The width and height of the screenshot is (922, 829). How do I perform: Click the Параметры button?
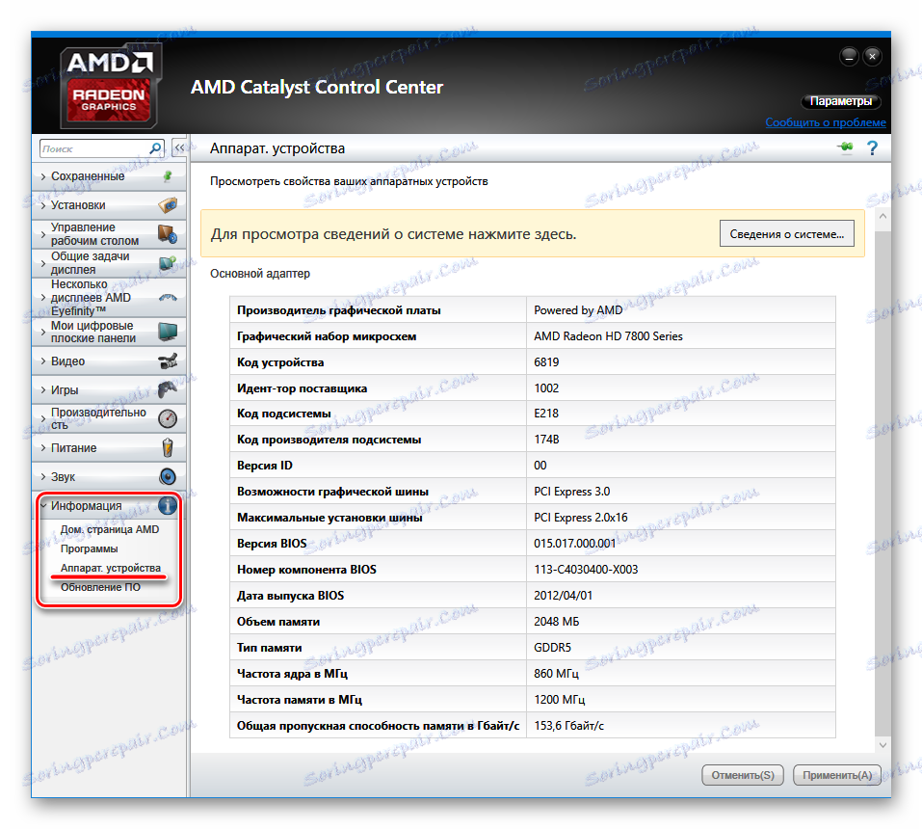840,101
